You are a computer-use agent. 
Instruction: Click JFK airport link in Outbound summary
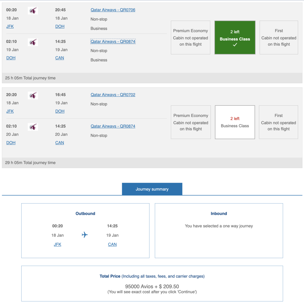(x=57, y=244)
